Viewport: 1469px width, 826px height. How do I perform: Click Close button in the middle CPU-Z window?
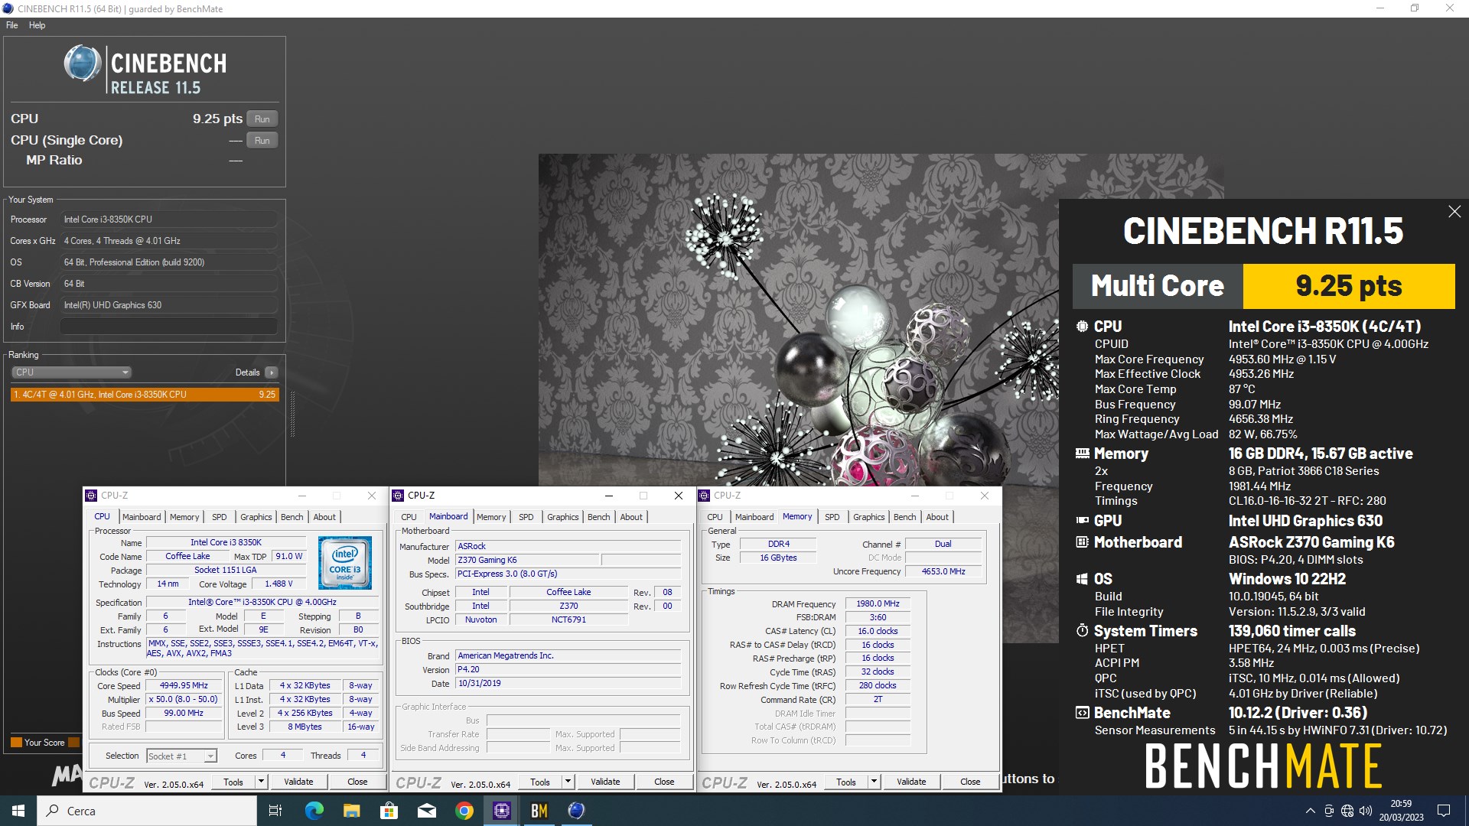(664, 782)
